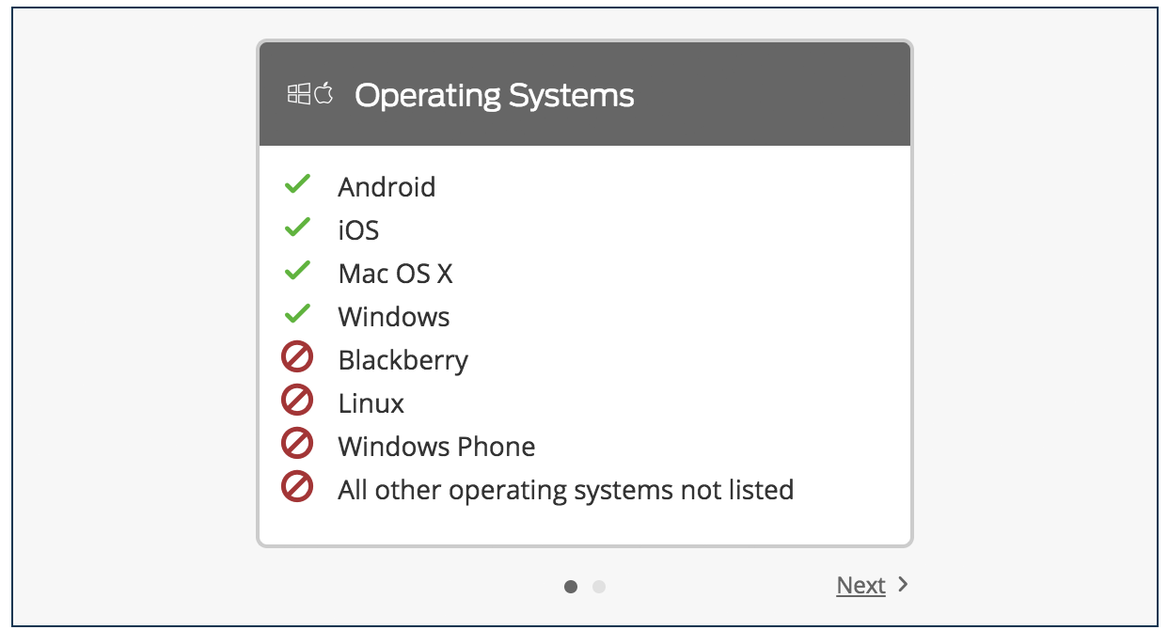
Task: Click the Android list entry text
Action: tap(387, 187)
